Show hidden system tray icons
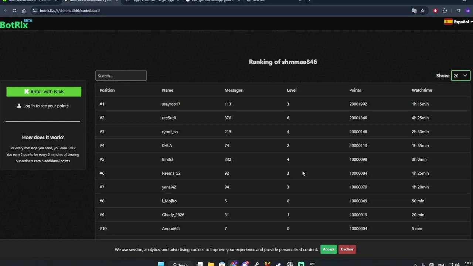This screenshot has height=266, width=473. [415, 265]
